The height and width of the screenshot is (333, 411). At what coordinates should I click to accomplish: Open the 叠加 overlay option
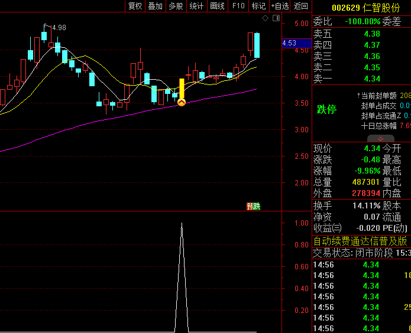[x=156, y=6]
